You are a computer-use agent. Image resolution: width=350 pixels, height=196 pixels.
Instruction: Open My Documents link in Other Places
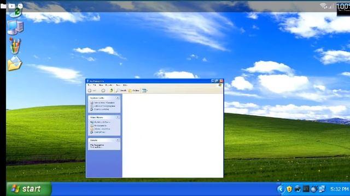point(98,126)
